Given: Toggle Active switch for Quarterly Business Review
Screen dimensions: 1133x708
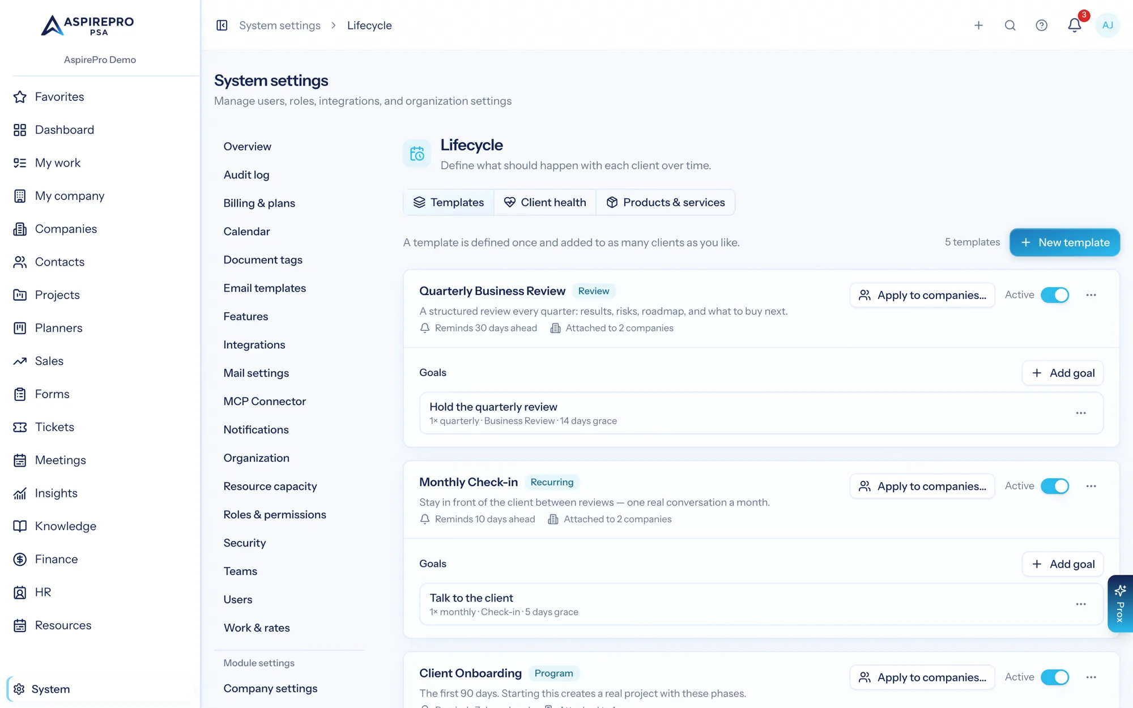Looking at the screenshot, I should [1055, 295].
